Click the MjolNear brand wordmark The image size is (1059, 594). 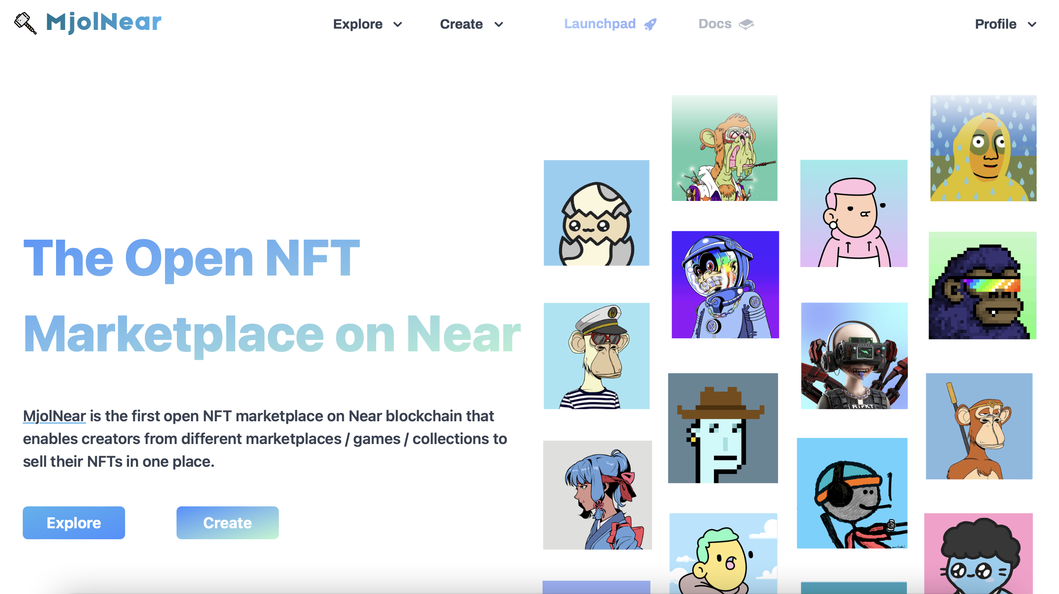(x=104, y=22)
